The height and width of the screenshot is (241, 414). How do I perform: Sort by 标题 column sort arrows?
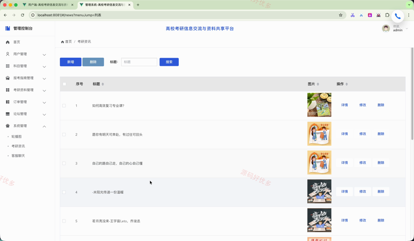103,84
